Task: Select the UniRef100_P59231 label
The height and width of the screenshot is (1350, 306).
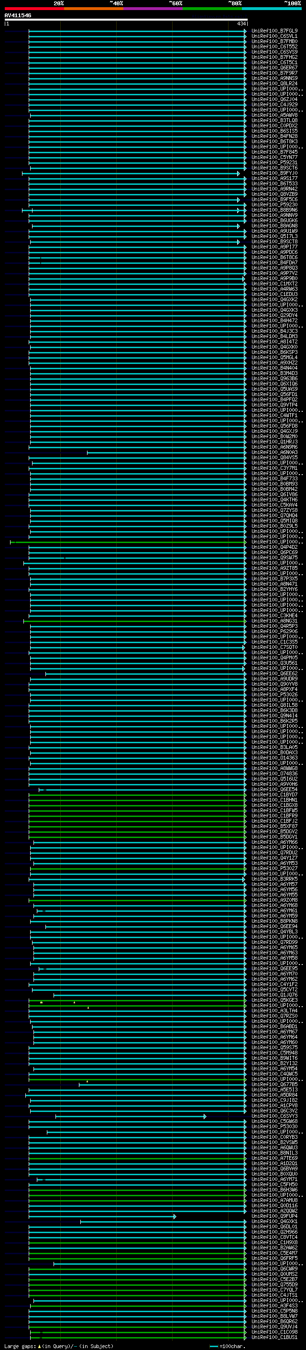Action: click(274, 162)
